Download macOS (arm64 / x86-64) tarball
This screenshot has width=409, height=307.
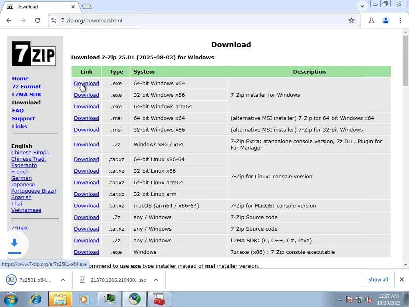point(86,205)
